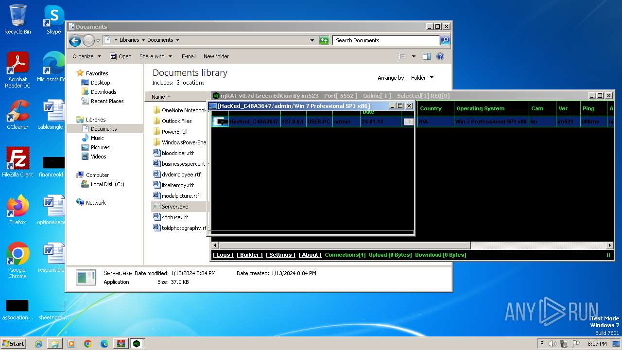
Task: Launch Skype from the desktop
Action: click(53, 19)
